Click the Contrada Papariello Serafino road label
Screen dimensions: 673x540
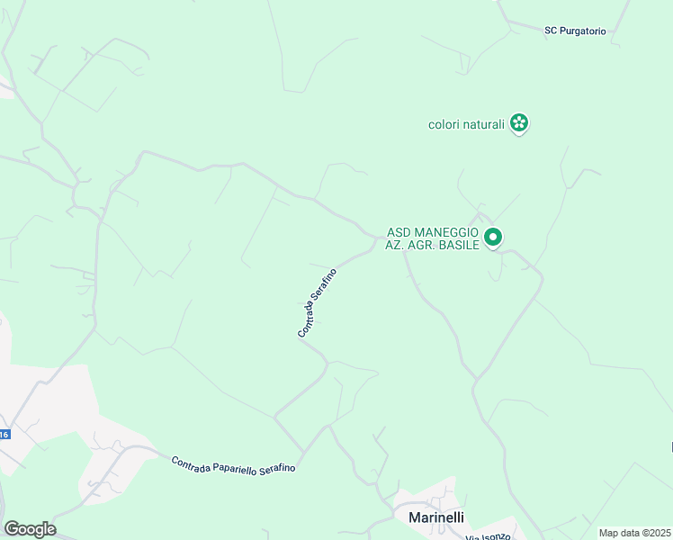(233, 466)
